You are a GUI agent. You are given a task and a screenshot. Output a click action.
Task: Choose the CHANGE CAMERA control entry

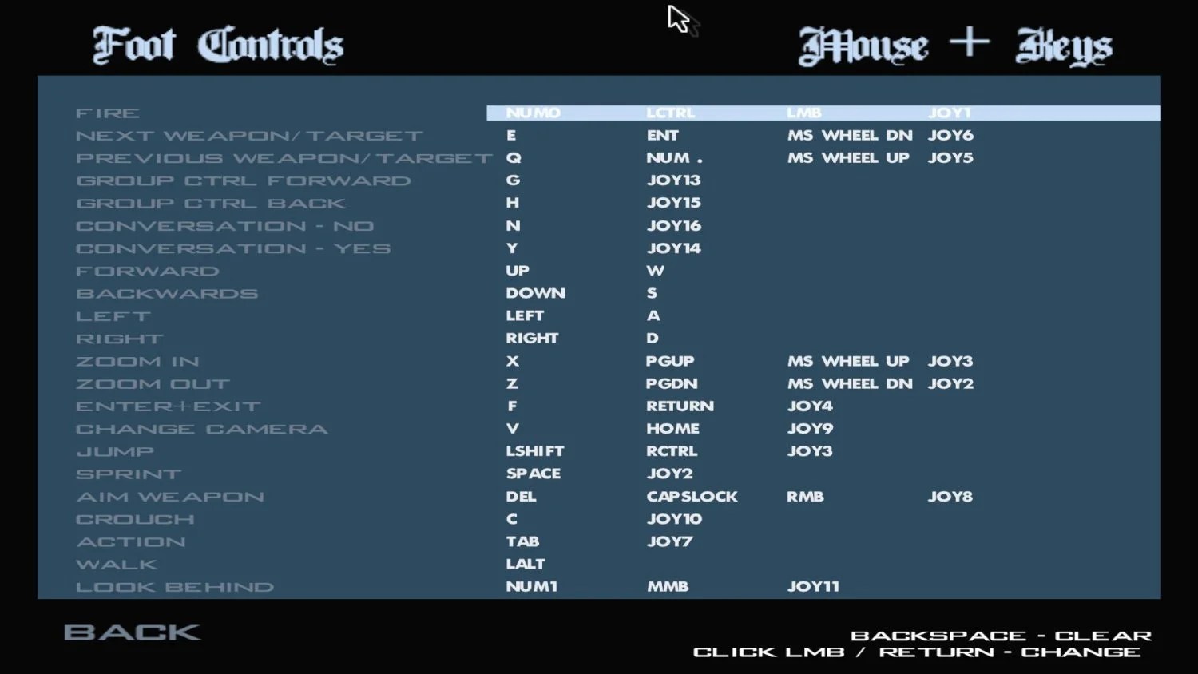(599, 429)
